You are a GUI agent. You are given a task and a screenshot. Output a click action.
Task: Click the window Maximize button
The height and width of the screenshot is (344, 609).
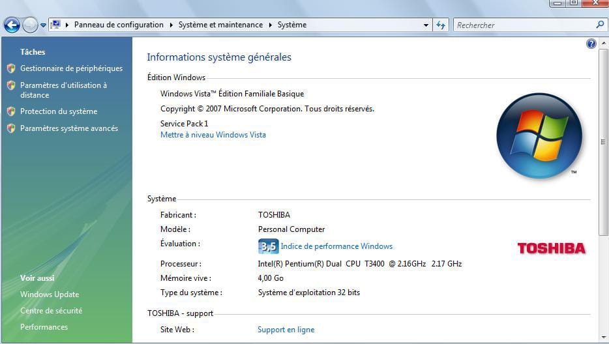click(574, 3)
